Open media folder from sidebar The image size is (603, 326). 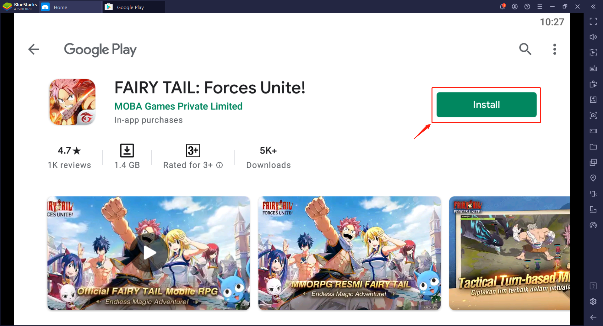(593, 147)
